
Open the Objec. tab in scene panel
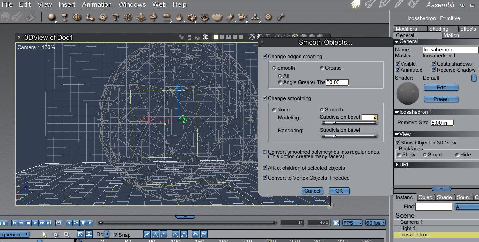(426, 197)
